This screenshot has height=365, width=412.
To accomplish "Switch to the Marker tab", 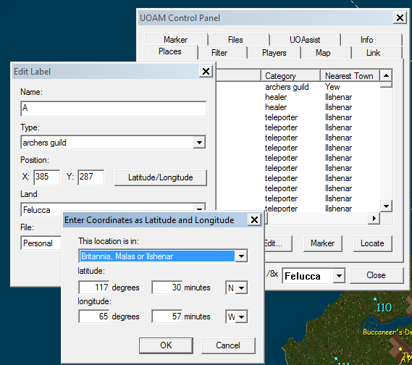I will point(175,40).
